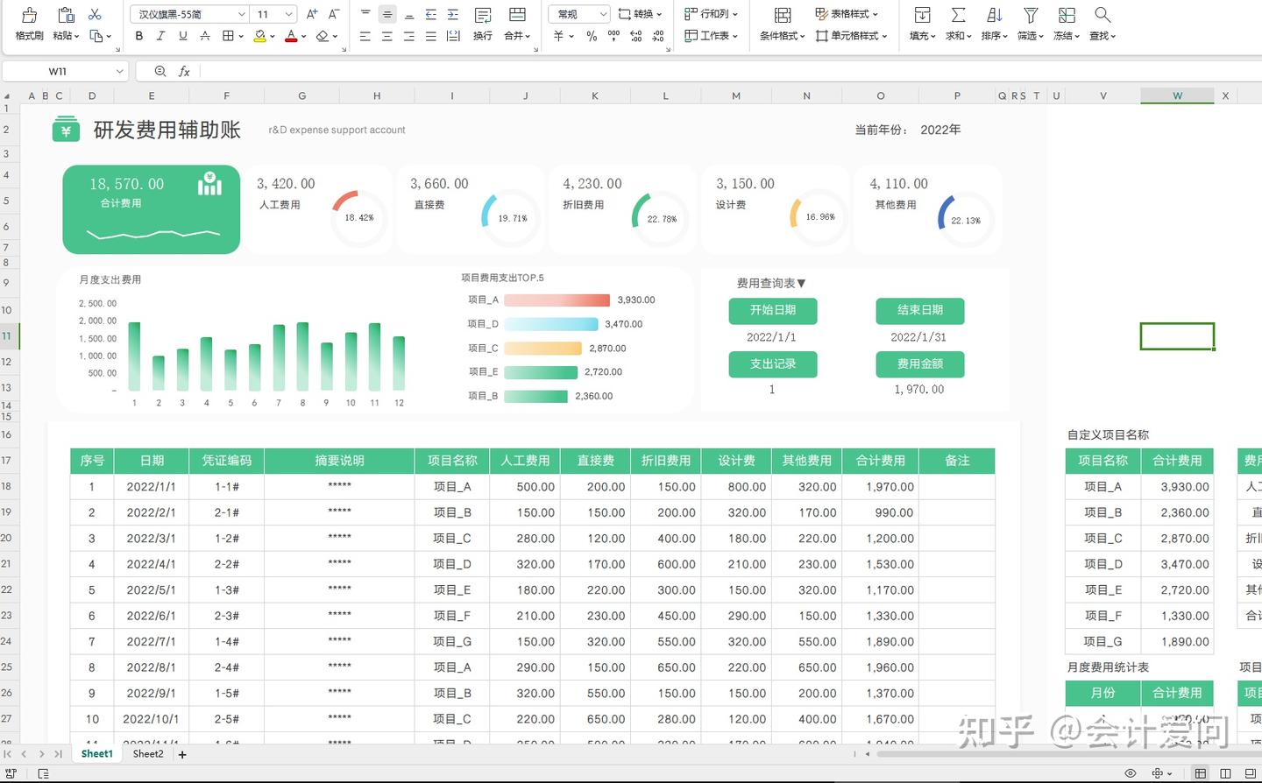Click the Freeze panes (冻结) icon
1262x783 pixels.
tap(1067, 15)
